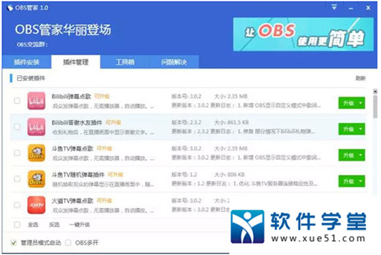Expand the 升级 dropdown arrow for Bilibili弹幕点歌
This screenshot has height=255, width=381.
point(361,103)
